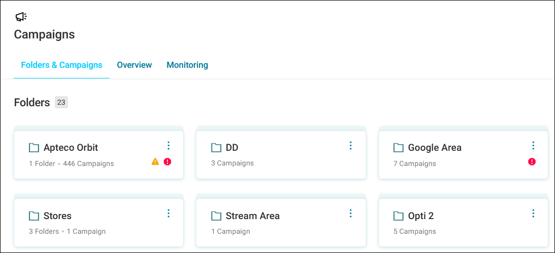Viewport: 555px width, 253px height.
Task: Open Stores folder three-dot menu
Action: [x=168, y=213]
